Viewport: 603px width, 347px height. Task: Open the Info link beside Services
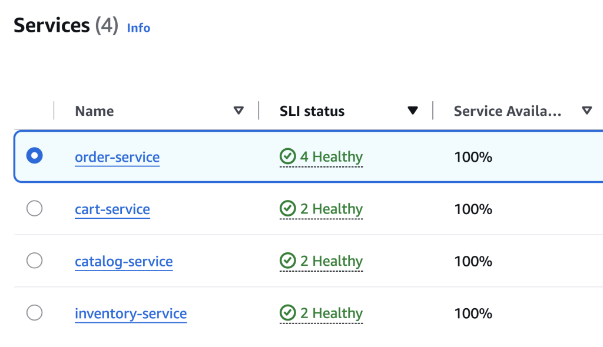pos(138,28)
